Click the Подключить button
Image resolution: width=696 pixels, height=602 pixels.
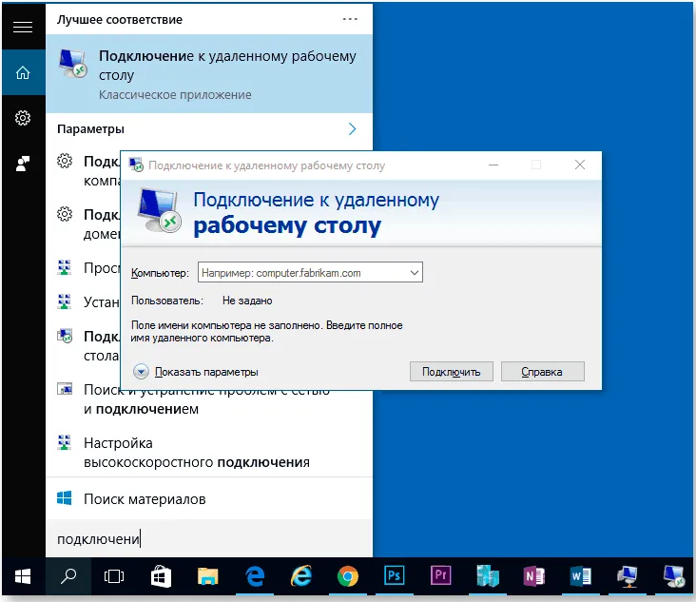point(452,371)
